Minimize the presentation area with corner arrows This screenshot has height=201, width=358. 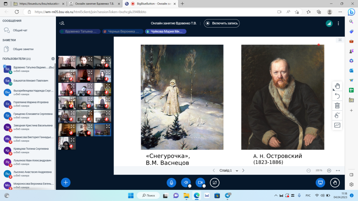[340, 40]
